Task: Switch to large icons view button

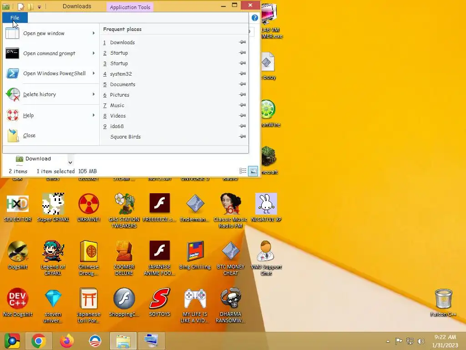Action: tap(253, 171)
